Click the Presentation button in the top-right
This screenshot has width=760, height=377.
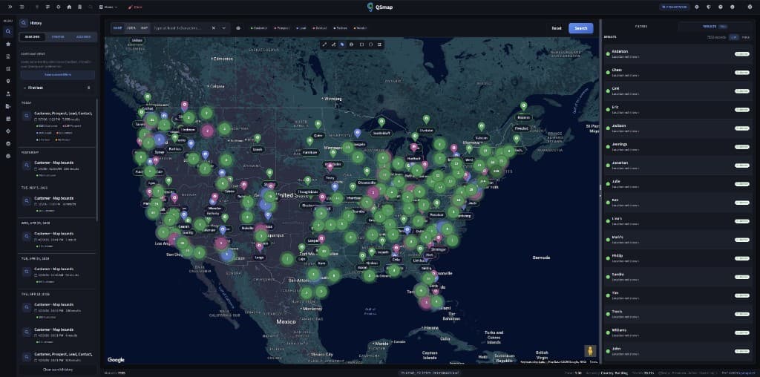pos(674,7)
